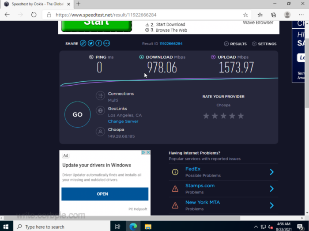Click Microsoft Edge on the taskbar
Viewport: 309px width, 231px height.
pyautogui.click(x=133, y=227)
